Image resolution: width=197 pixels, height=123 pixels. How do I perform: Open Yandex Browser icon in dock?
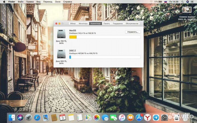click(147, 118)
